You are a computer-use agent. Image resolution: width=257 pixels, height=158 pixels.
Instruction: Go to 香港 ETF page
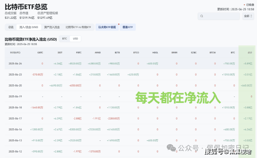(127, 27)
